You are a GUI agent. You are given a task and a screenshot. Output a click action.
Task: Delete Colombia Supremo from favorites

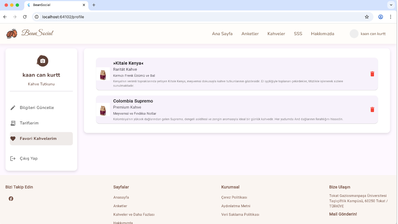[x=372, y=109]
